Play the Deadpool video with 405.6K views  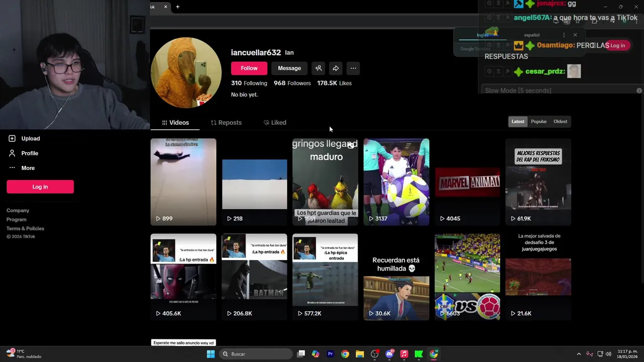click(x=183, y=277)
